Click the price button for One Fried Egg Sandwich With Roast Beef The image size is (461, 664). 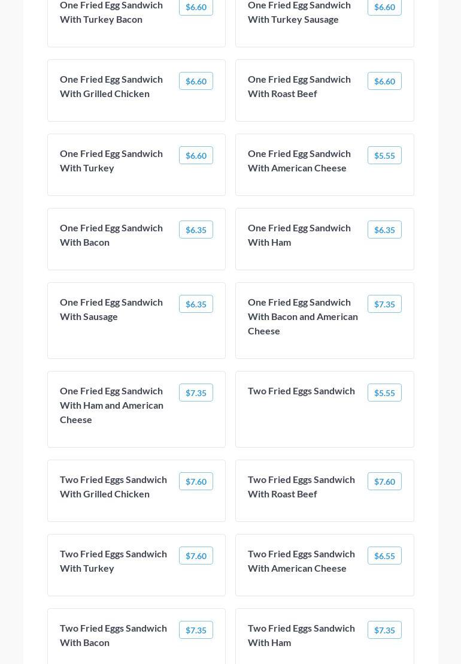click(x=384, y=82)
